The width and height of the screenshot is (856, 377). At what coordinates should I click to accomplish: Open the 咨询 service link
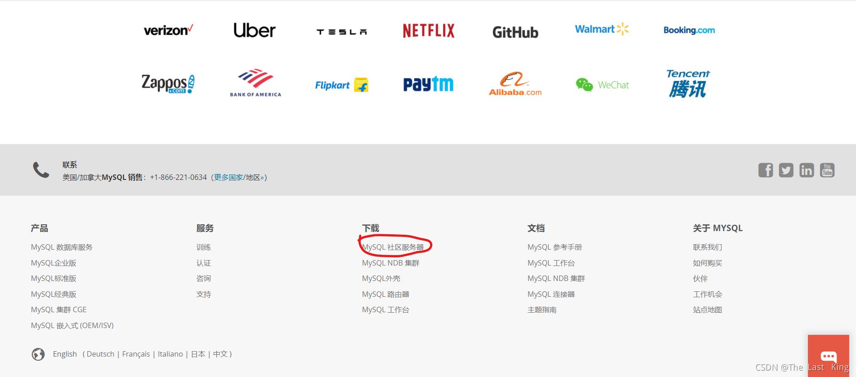(x=204, y=278)
